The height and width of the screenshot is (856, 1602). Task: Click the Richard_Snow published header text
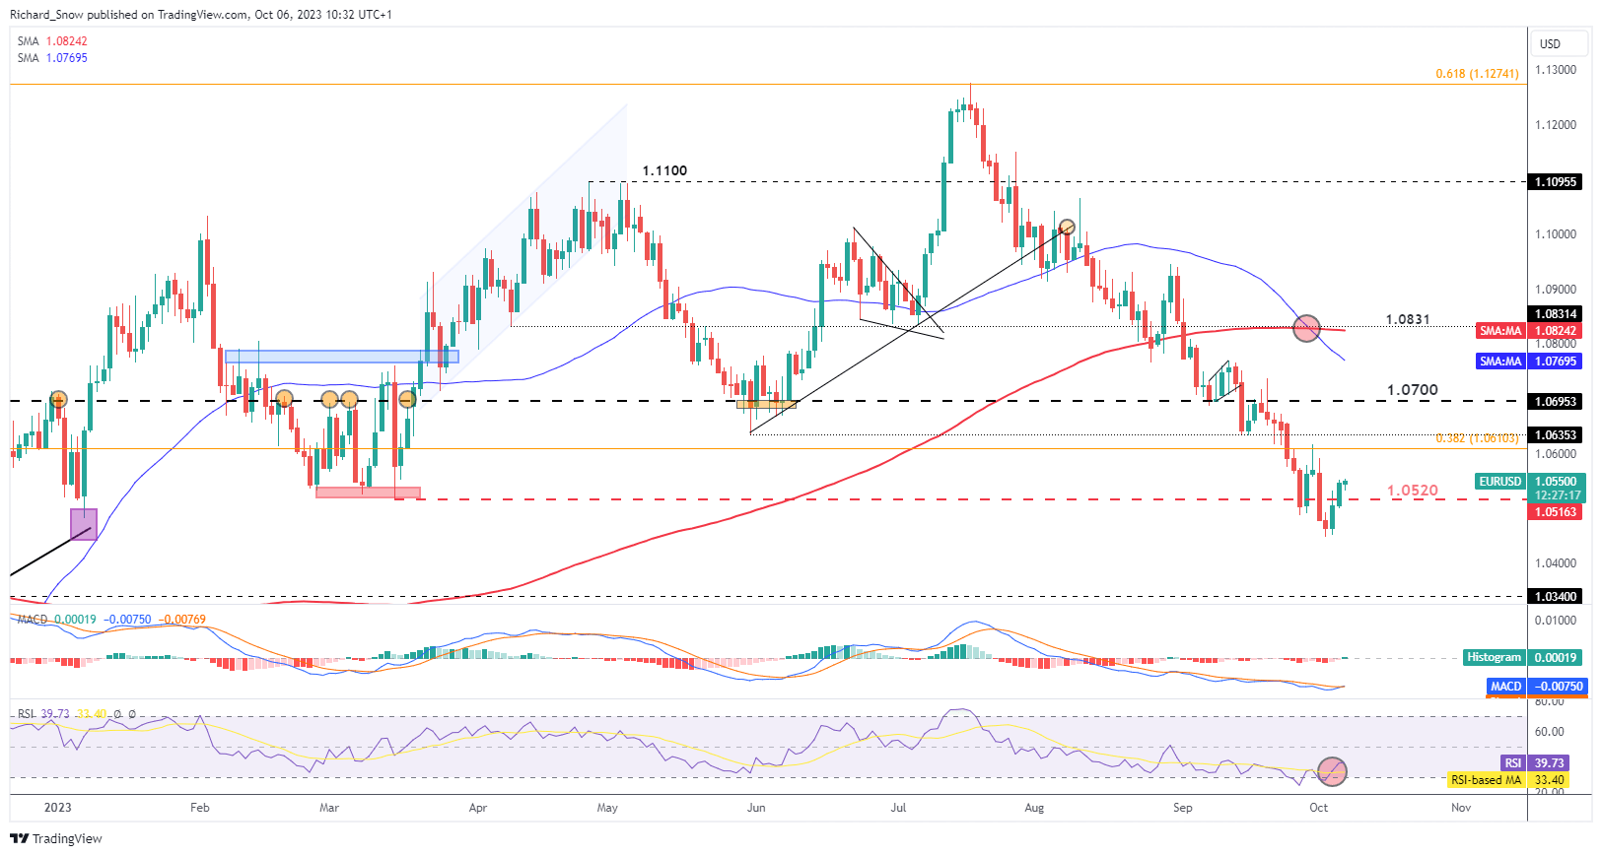[200, 15]
